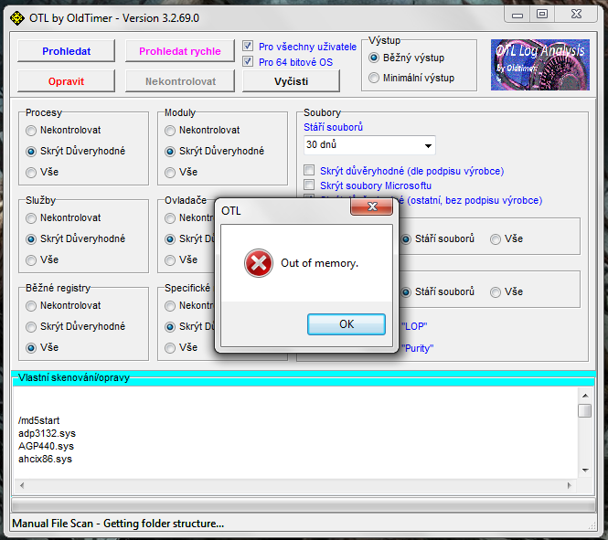Click the OTL Log Analysis banner image
The height and width of the screenshot is (540, 608).
[x=539, y=64]
